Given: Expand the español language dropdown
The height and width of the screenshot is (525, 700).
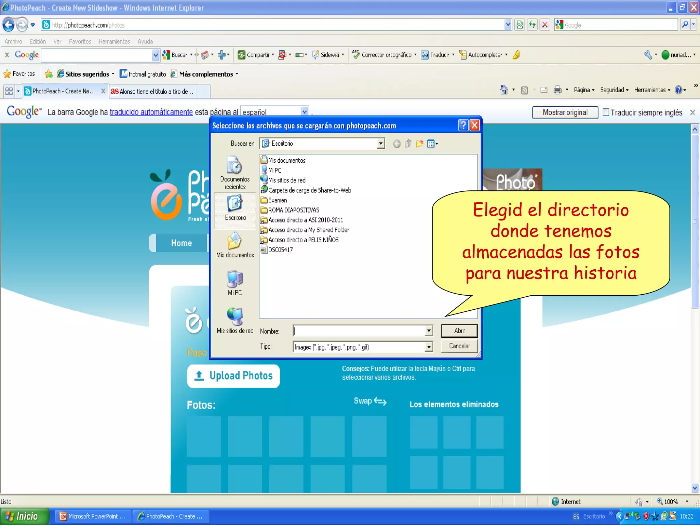Looking at the screenshot, I should (304, 112).
